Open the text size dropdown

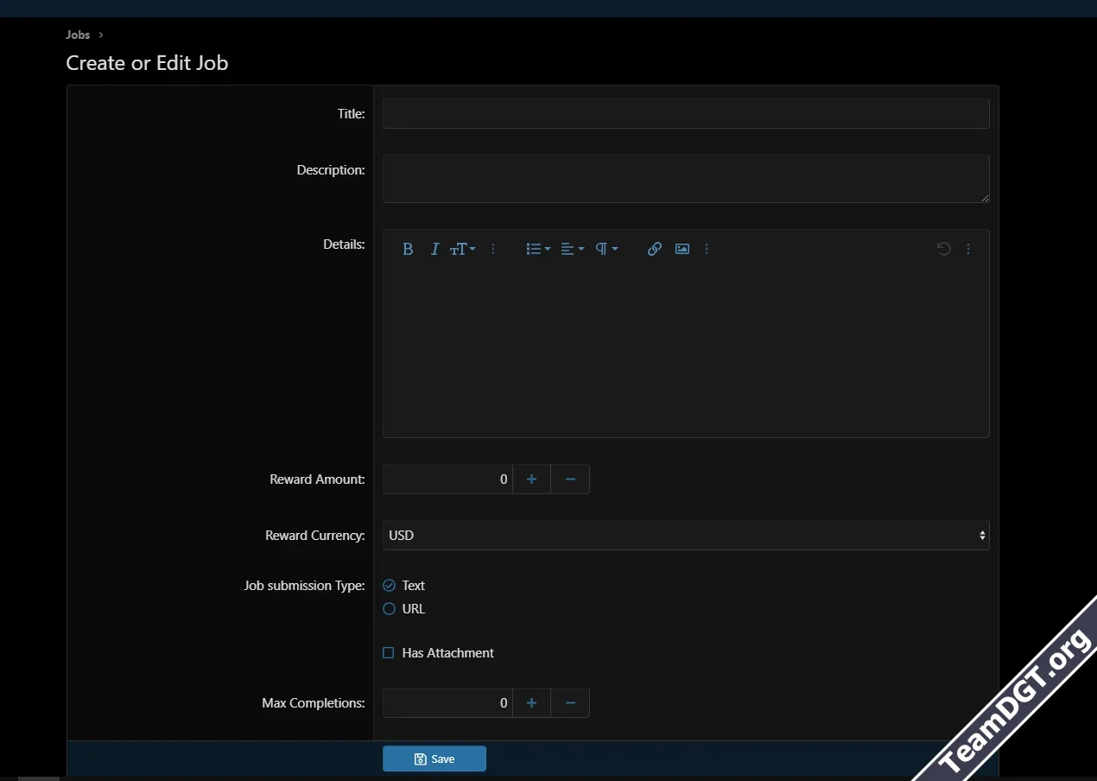point(463,249)
